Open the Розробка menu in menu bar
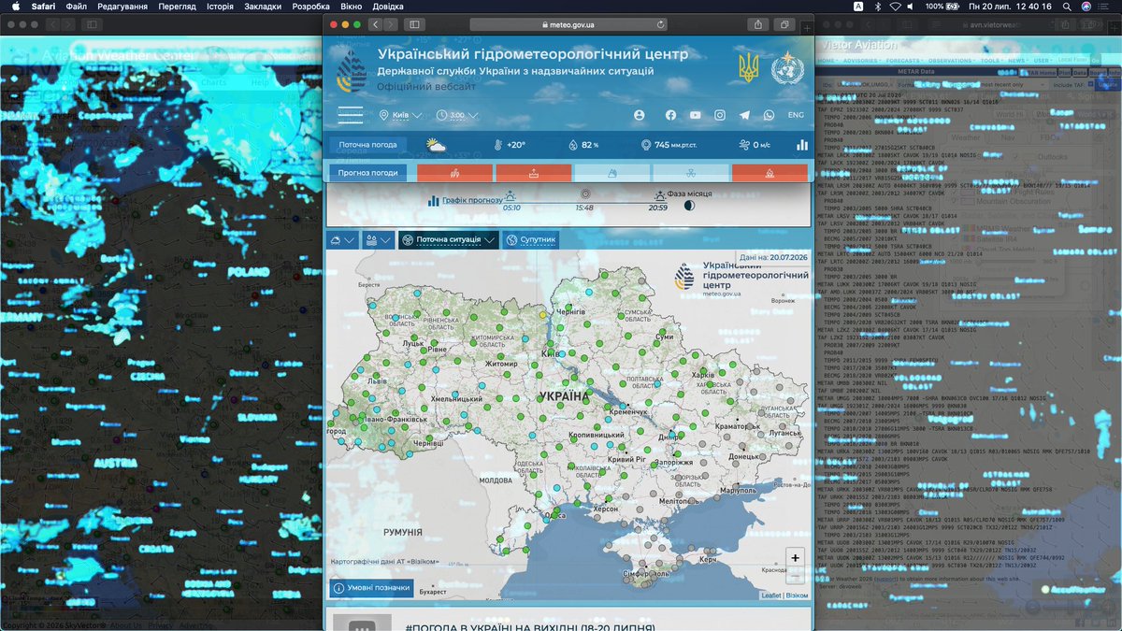Image resolution: width=1122 pixels, height=631 pixels. tap(310, 7)
